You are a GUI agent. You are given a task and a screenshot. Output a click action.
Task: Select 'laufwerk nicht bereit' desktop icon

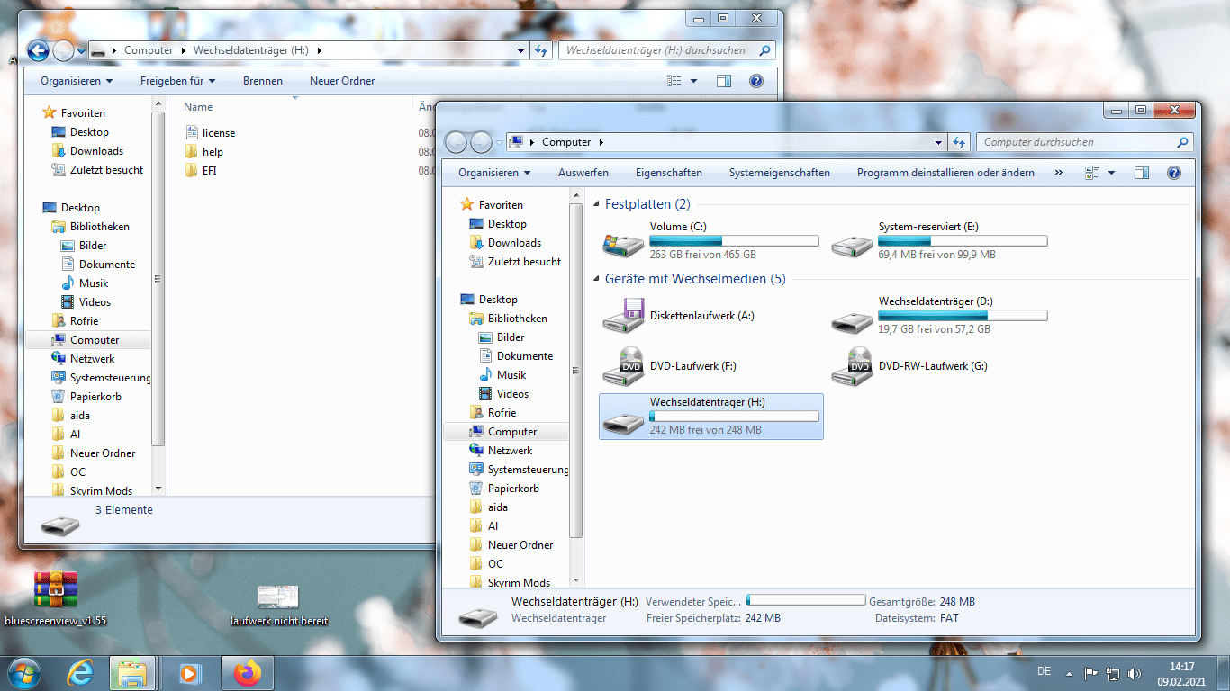coord(278,597)
